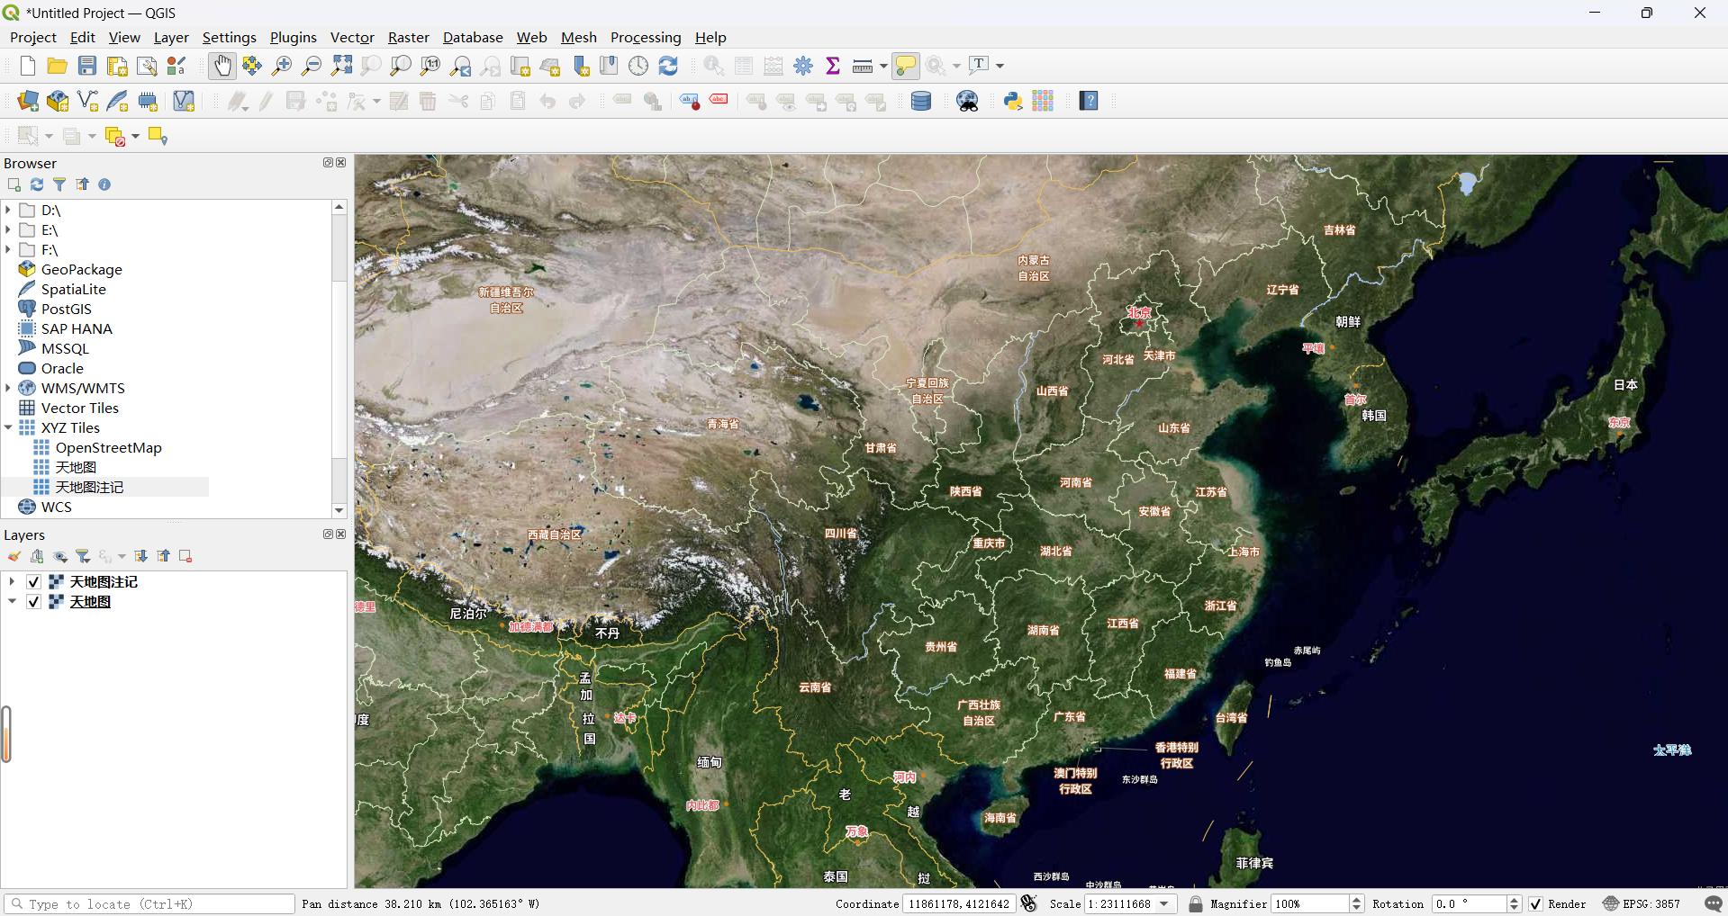Viewport: 1728px width, 916px height.
Task: Open the Processing menu
Action: (646, 37)
